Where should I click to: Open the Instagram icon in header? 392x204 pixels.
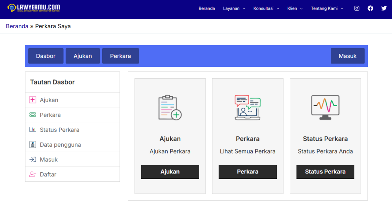[356, 8]
